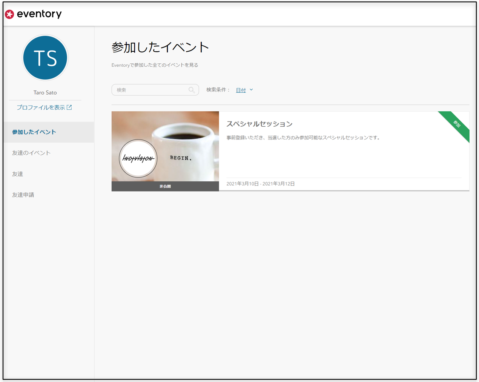Open the スペシャルセッション event title
This screenshot has height=382, width=479.
coord(259,124)
